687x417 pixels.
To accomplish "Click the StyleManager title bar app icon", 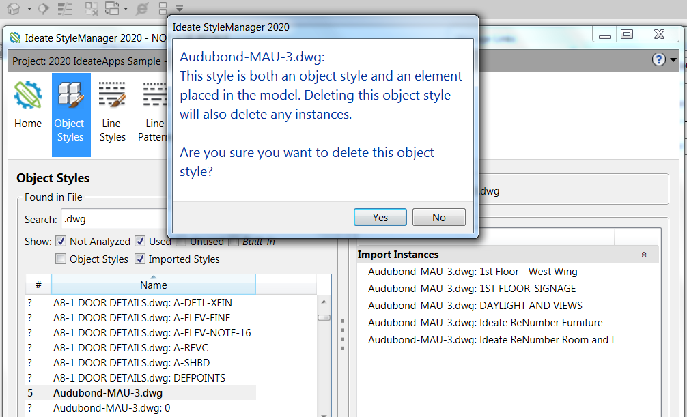I will tap(15, 38).
